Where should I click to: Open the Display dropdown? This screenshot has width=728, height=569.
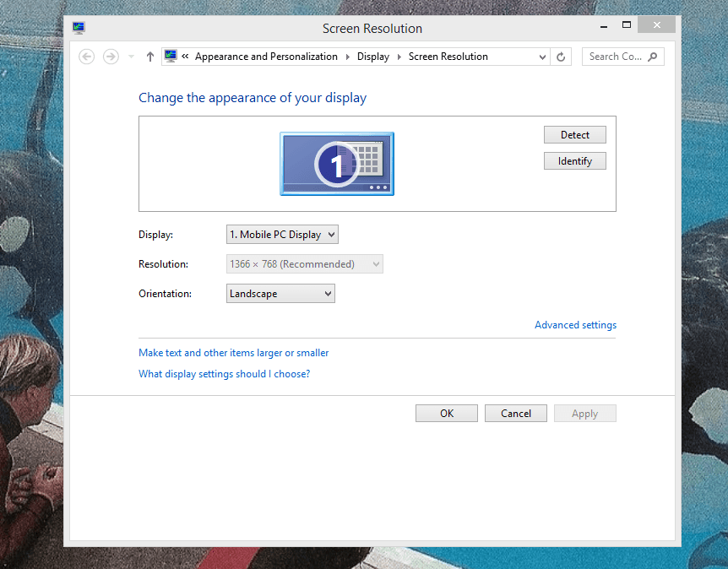pos(282,235)
